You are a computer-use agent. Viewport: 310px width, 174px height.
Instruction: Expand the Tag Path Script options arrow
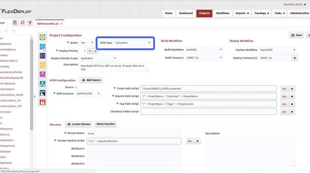point(292,104)
